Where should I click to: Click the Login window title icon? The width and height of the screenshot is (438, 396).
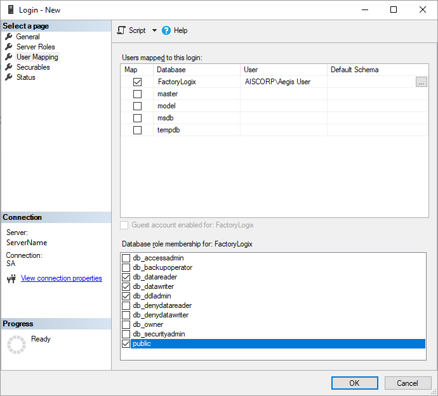[10, 10]
